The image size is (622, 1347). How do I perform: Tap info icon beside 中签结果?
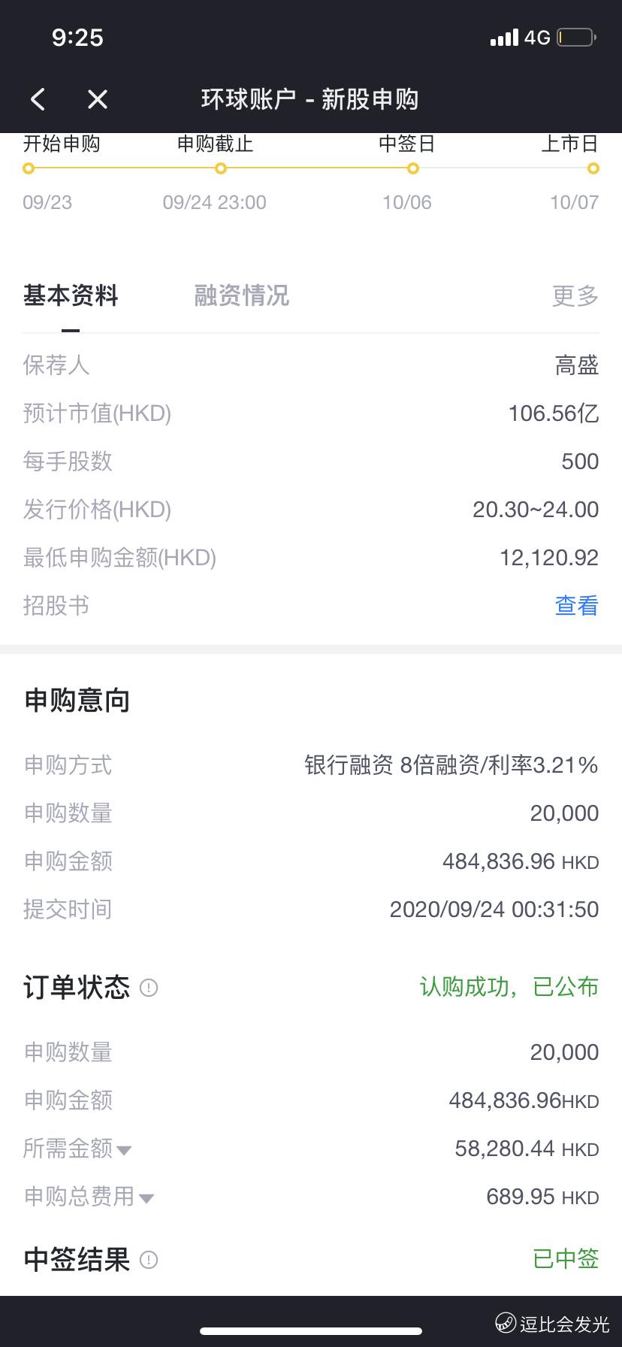(149, 1259)
